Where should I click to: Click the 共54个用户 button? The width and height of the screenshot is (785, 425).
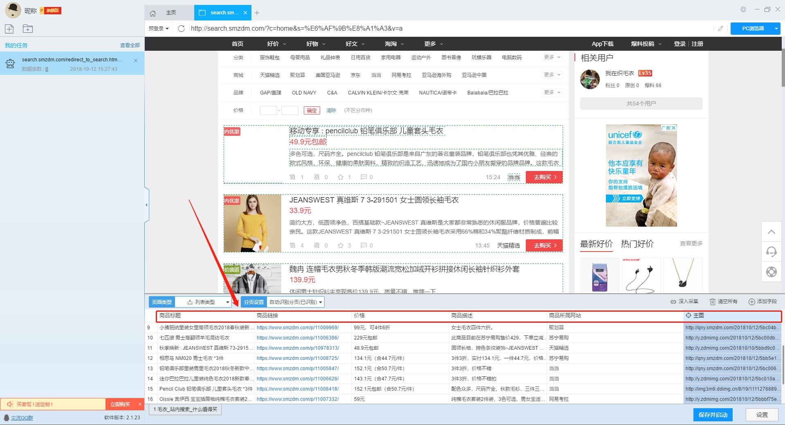pyautogui.click(x=641, y=103)
